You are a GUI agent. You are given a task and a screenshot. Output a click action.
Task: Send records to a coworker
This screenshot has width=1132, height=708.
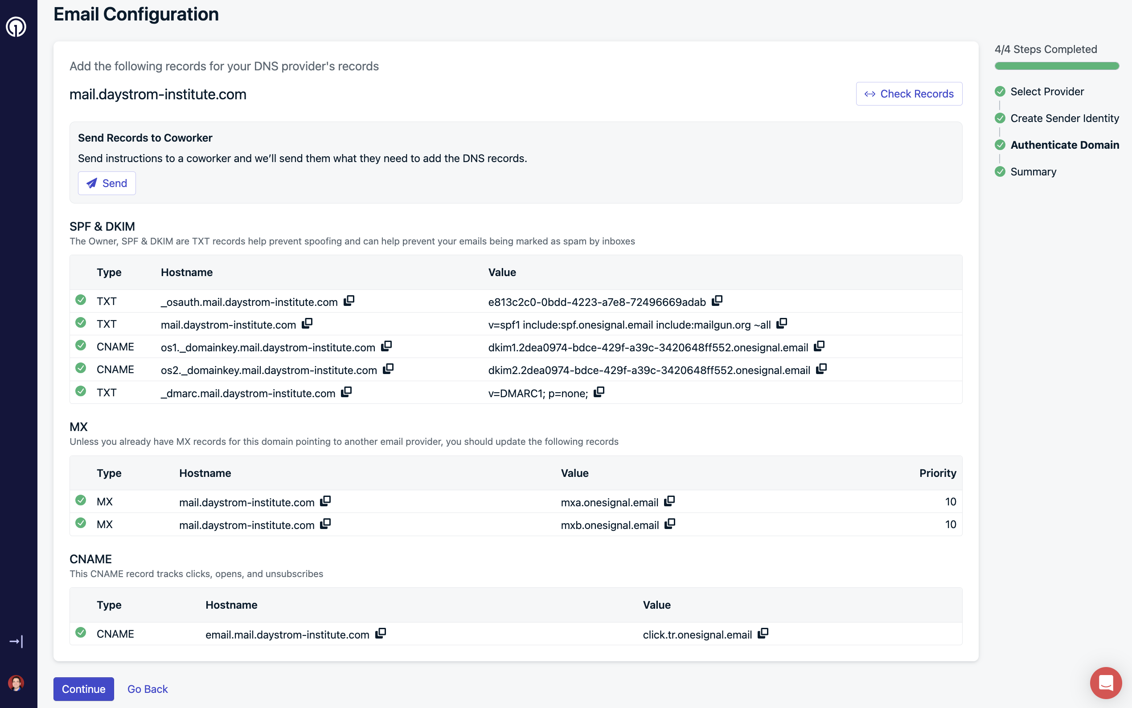click(x=107, y=183)
